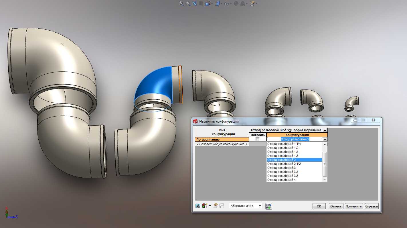
Task: Expand the View Orientation dropdown arrow
Action: point(212,4)
